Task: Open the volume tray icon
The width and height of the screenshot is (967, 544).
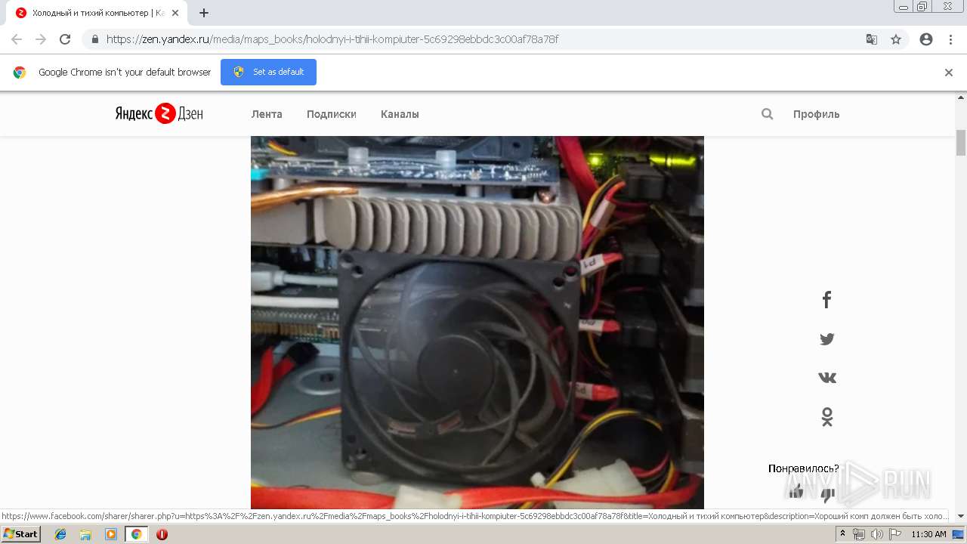Action: pos(876,534)
